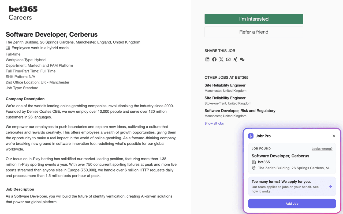Click 'Workplace Type: Hybrid' line
This screenshot has width=343, height=214.
[x=26, y=60]
